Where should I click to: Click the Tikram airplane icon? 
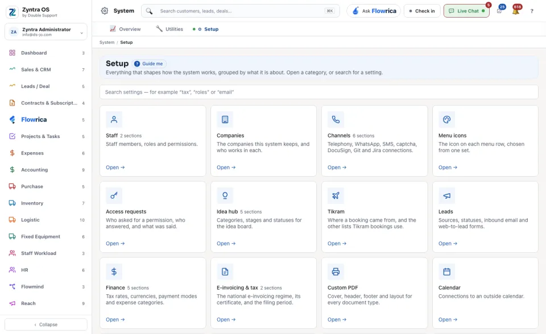pyautogui.click(x=336, y=195)
